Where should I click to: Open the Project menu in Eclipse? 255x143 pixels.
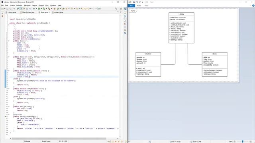click(x=41, y=5)
